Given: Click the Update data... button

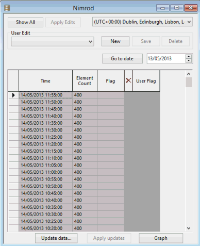Looking at the screenshot, I should pyautogui.click(x=56, y=238).
